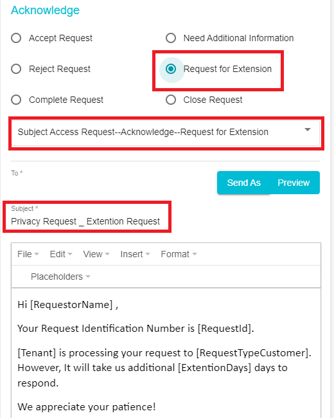The height and width of the screenshot is (418, 334).
Task: Select the Reject Request option
Action: pyautogui.click(x=16, y=69)
